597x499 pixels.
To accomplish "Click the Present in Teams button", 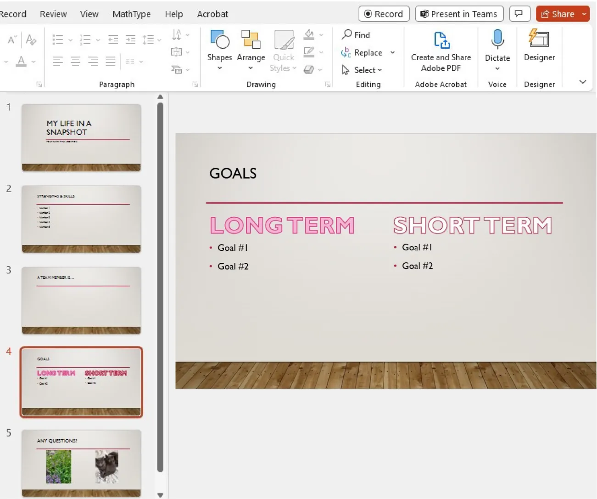I will (x=459, y=14).
